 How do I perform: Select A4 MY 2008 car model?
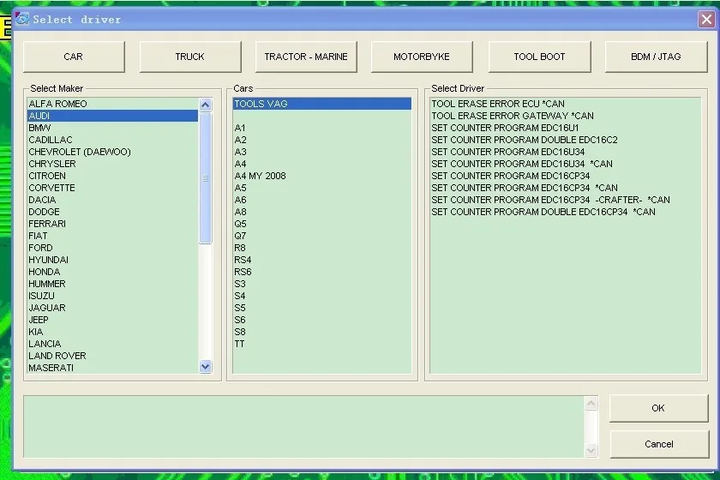tap(322, 176)
